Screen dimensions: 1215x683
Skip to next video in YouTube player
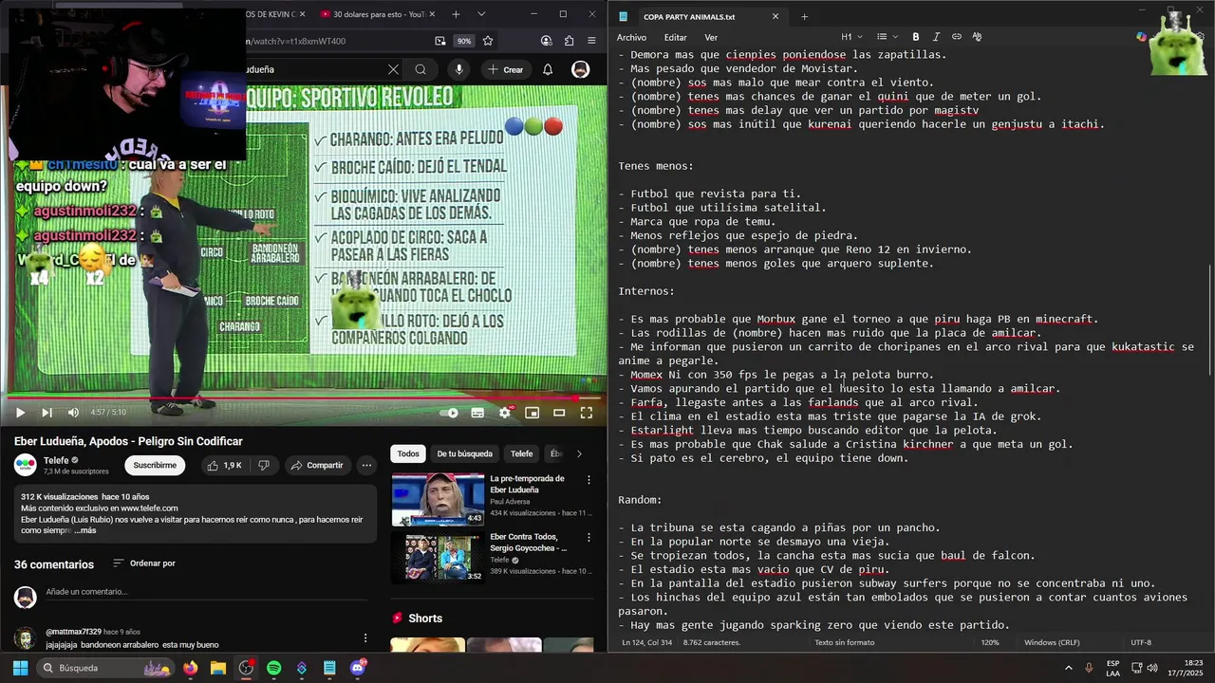click(x=47, y=413)
